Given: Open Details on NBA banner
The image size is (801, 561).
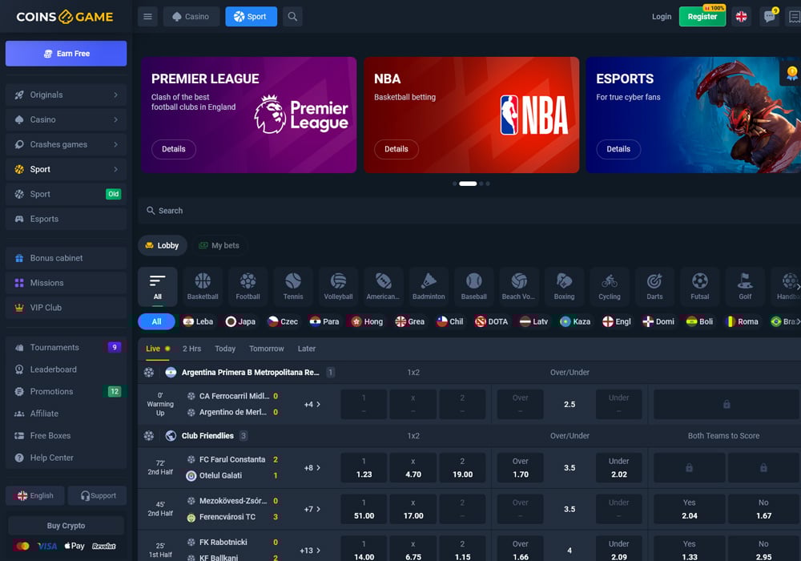Looking at the screenshot, I should pos(396,149).
